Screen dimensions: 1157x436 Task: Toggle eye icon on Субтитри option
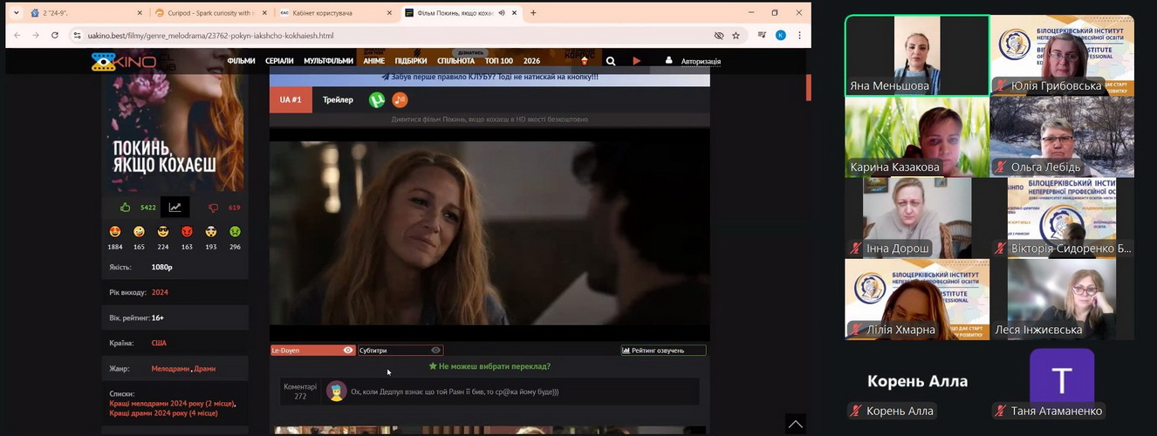pos(436,351)
